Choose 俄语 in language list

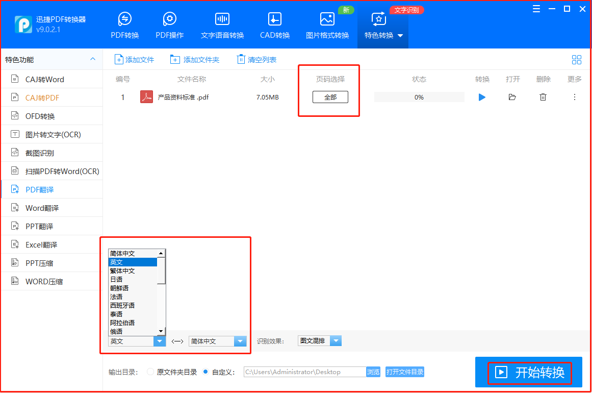[x=133, y=331]
